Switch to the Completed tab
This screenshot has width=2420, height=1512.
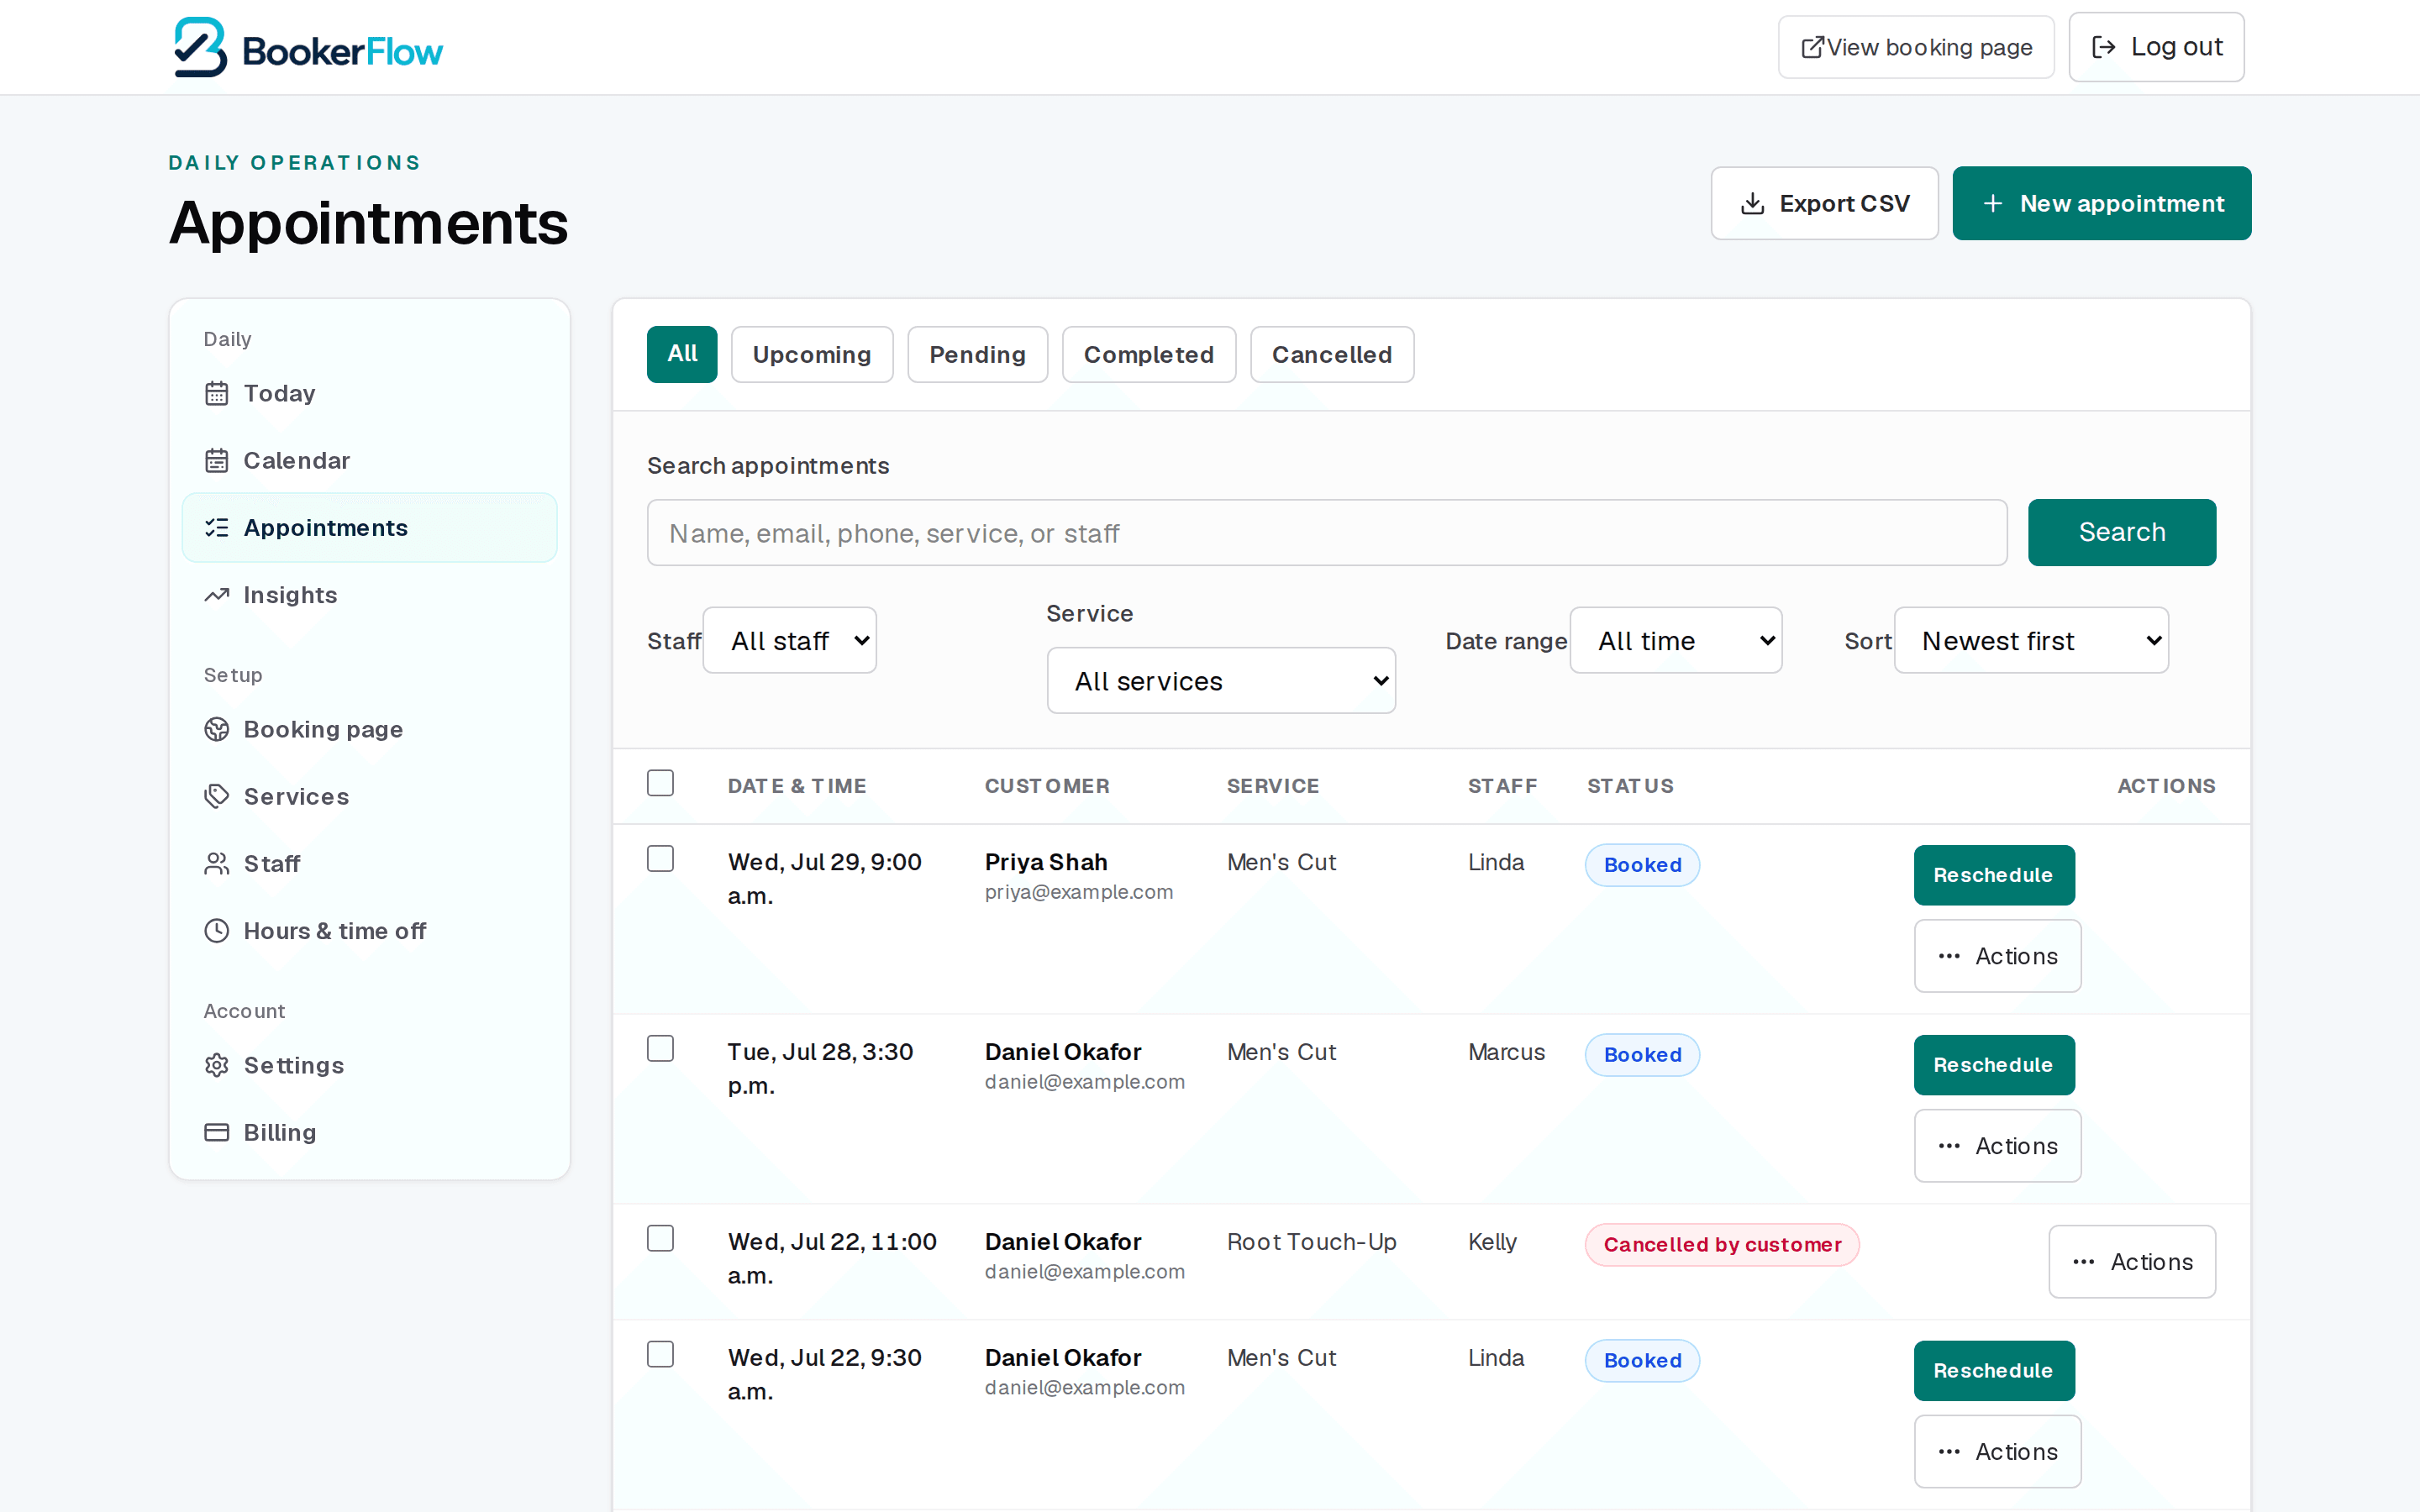[1148, 354]
